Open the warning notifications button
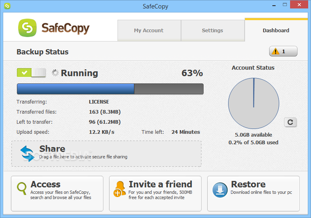 [283, 51]
